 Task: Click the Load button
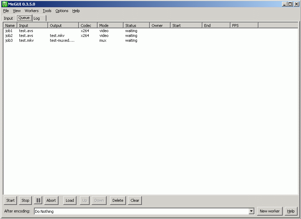point(70,200)
